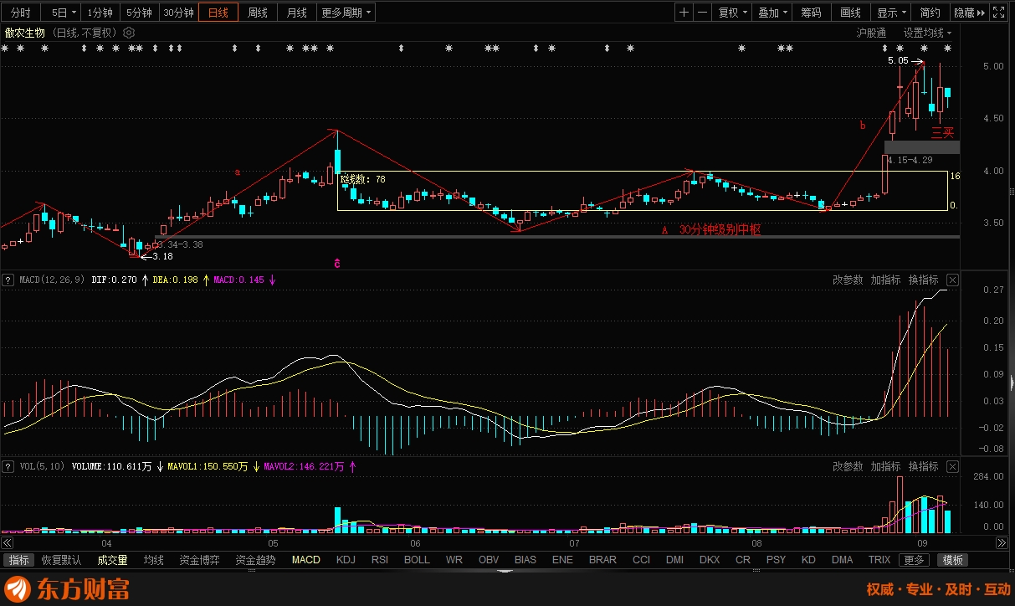Expand 更多周期 dropdown
Viewport: 1015px width, 606px height.
pos(346,13)
